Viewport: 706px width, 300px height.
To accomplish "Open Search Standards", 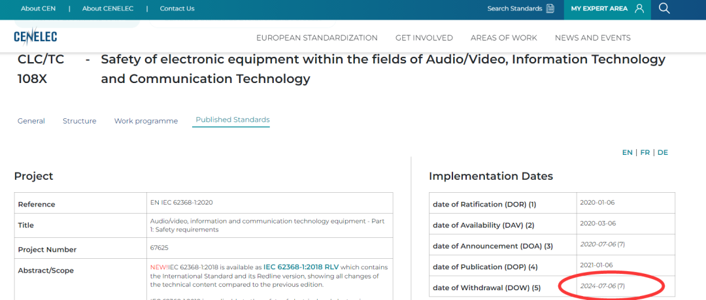I will coord(514,8).
